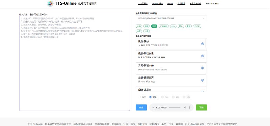This screenshot has width=270, height=126.
Task: Click the TTS-Online logo icon
Action: [x=50, y=4]
